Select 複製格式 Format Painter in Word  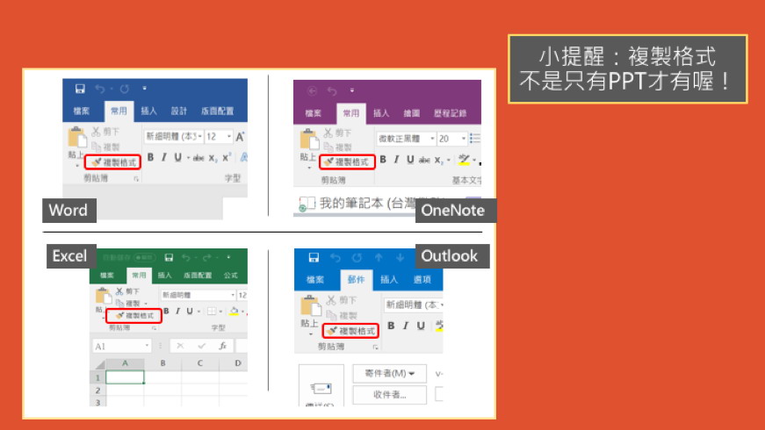(113, 162)
